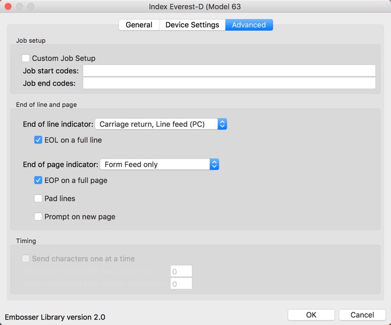Viewport: 391px width, 325px height.
Task: Close the Index Everest-D window
Action: click(8, 7)
